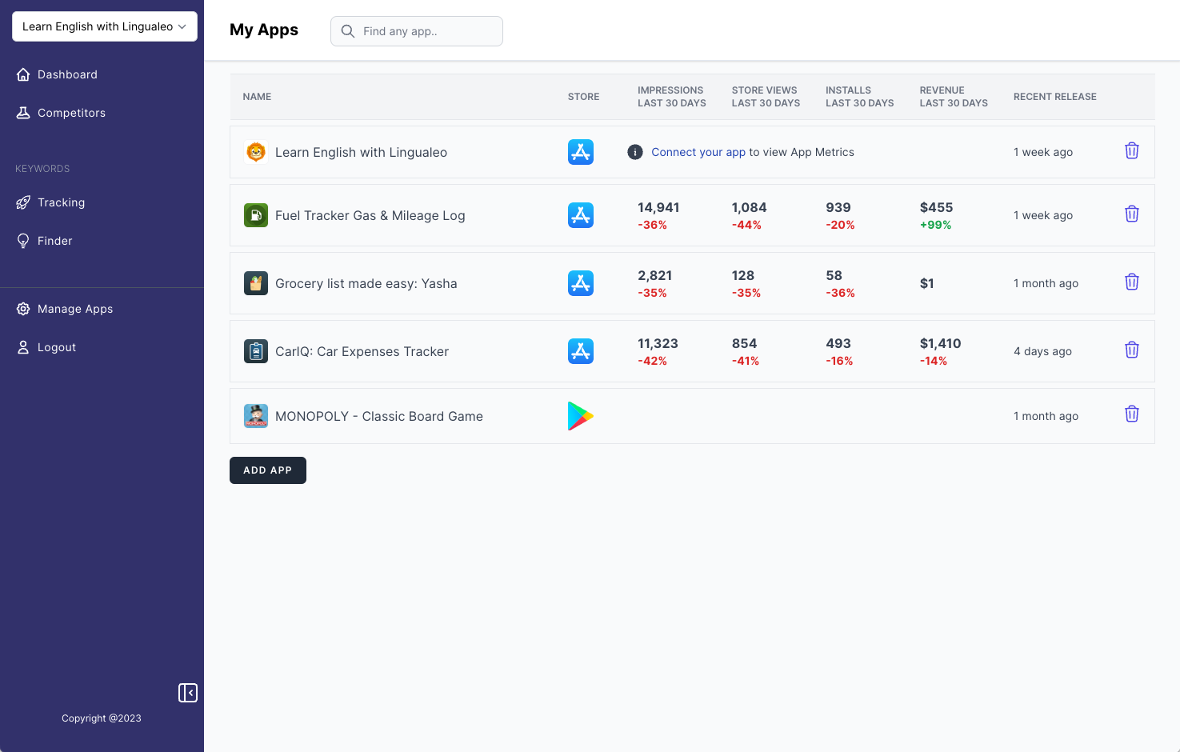Screen dimensions: 1180x752
Task: Click Fuel Tracker impressions value 14,941
Action: [x=658, y=207]
